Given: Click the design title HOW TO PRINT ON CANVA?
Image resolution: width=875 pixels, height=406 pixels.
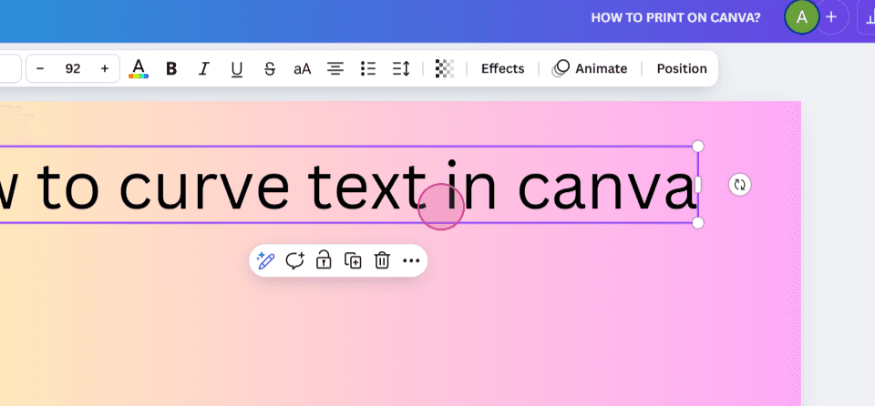Looking at the screenshot, I should pyautogui.click(x=675, y=18).
